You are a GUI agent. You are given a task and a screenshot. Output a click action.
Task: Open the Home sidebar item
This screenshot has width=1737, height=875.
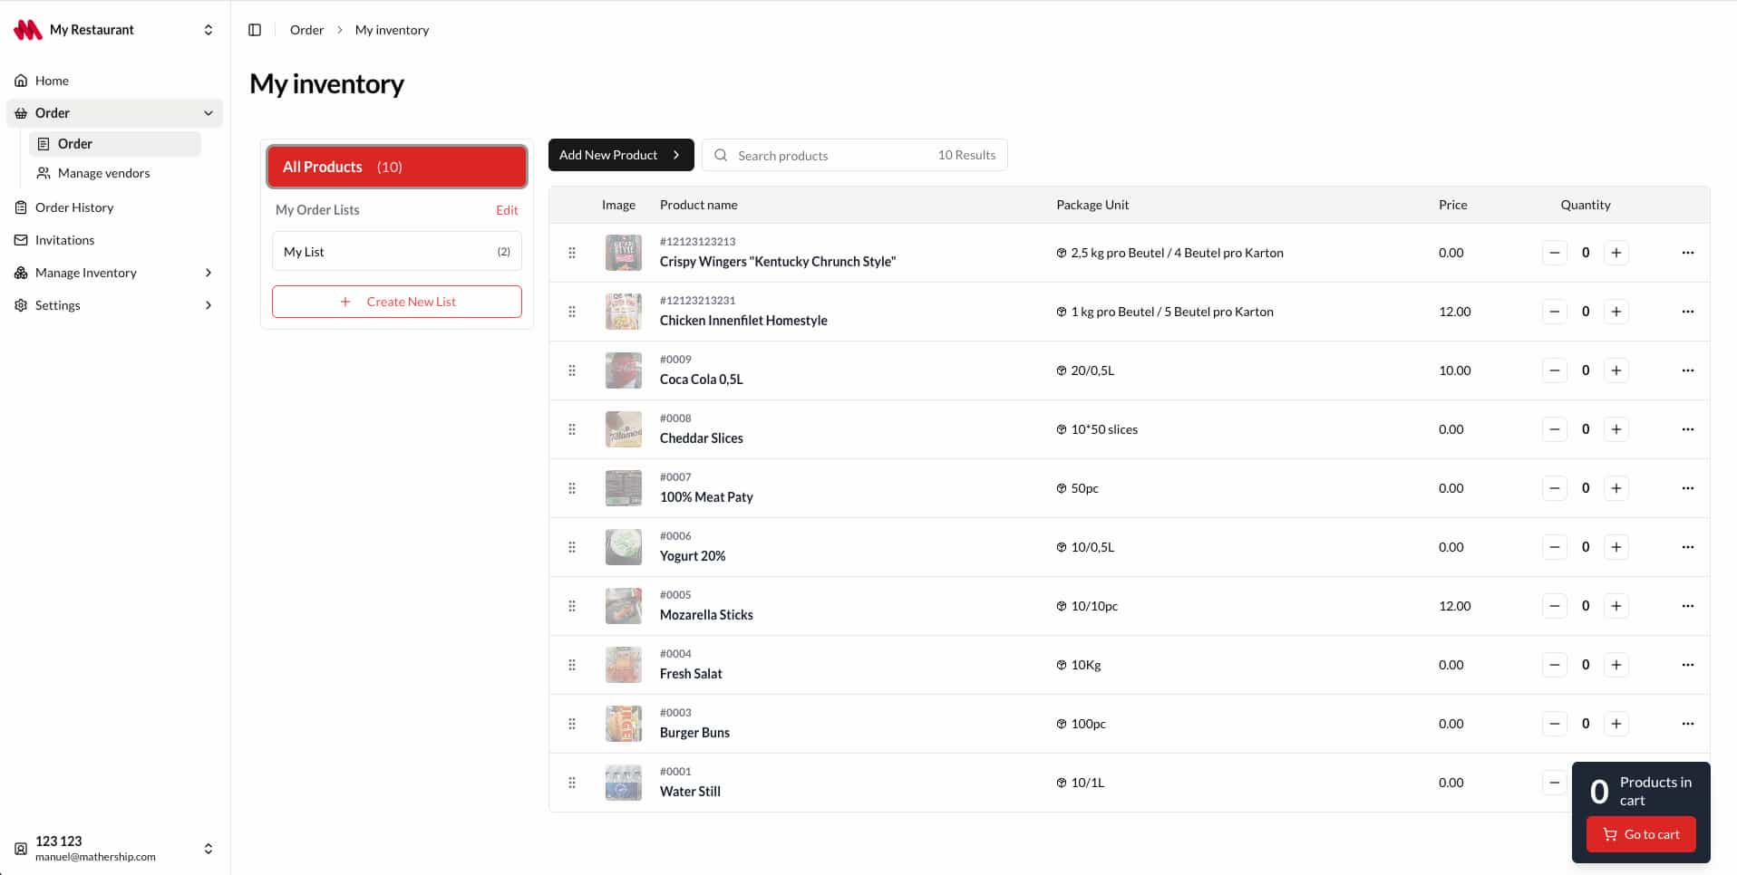pos(114,81)
